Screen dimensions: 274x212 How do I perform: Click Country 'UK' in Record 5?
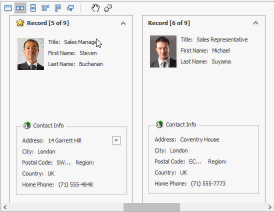pos(51,173)
